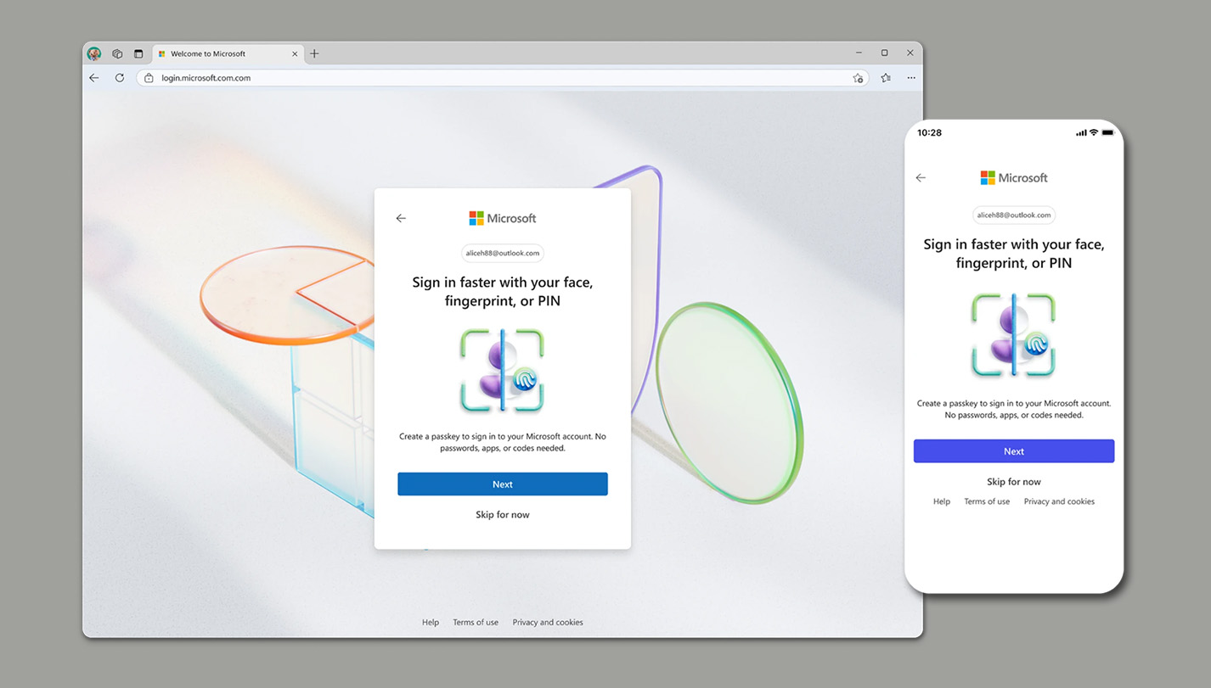
Task: Tap Next on the phone screen
Action: coord(1014,451)
